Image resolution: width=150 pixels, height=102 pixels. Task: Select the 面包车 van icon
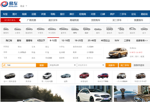click(x=110, y=29)
